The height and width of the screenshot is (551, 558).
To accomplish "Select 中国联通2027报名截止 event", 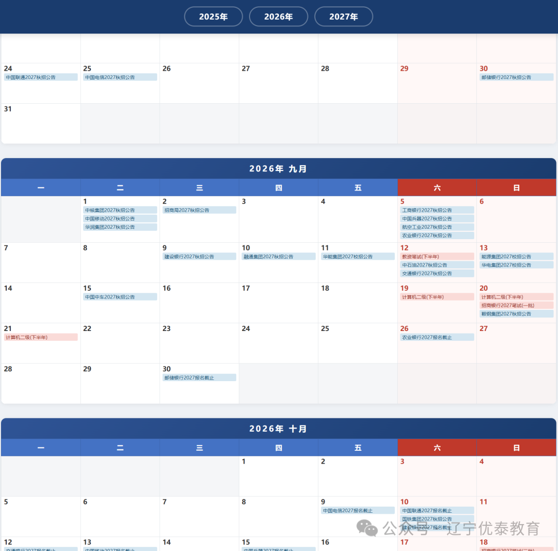I will point(438,510).
